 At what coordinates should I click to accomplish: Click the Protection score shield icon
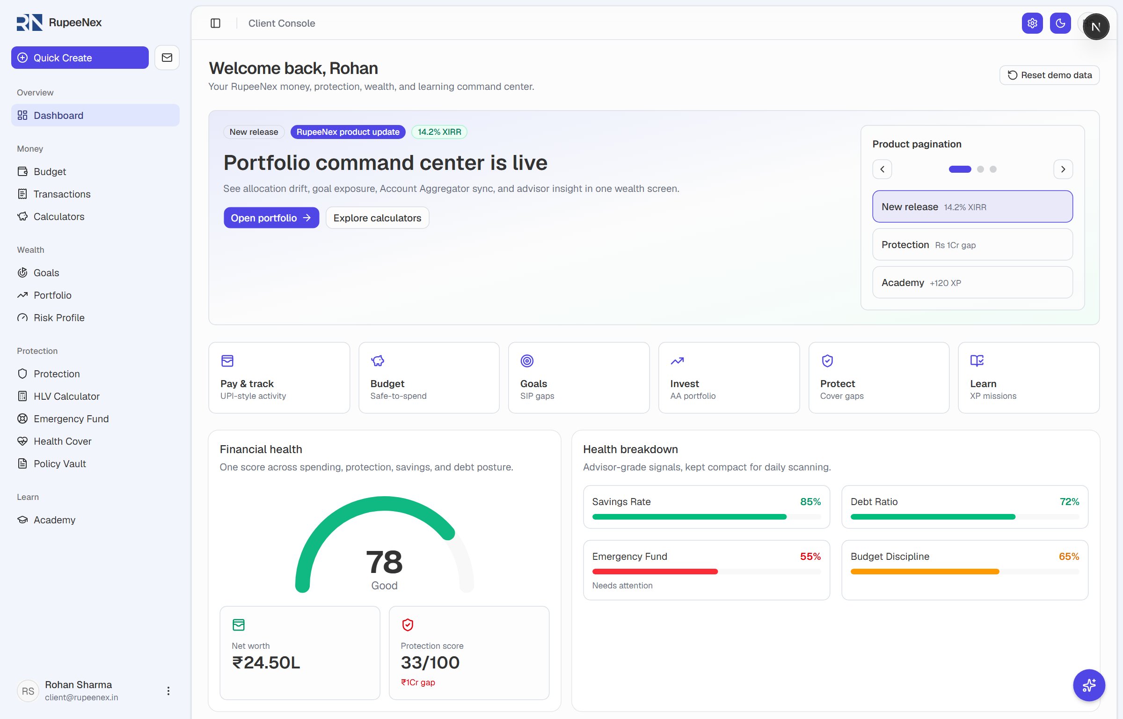(x=408, y=625)
